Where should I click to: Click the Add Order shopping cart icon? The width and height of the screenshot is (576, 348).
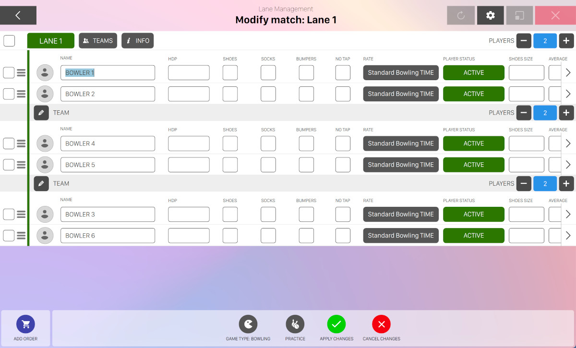click(x=25, y=324)
